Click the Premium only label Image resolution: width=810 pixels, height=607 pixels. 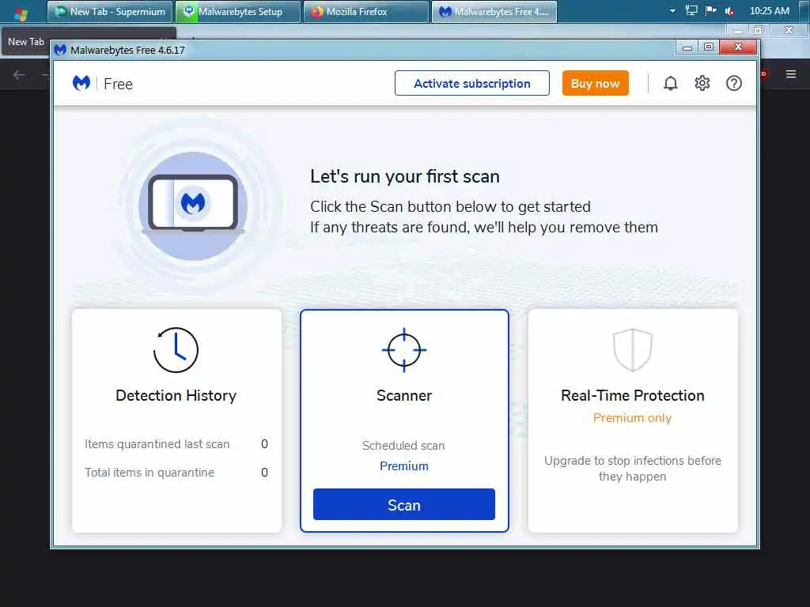click(x=632, y=417)
